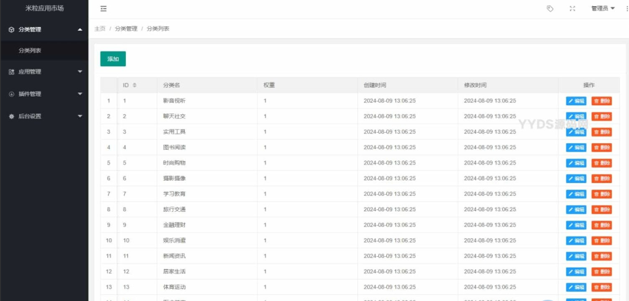Edit the 学习教育 category
Viewport: 629px width, 301px height.
point(576,194)
